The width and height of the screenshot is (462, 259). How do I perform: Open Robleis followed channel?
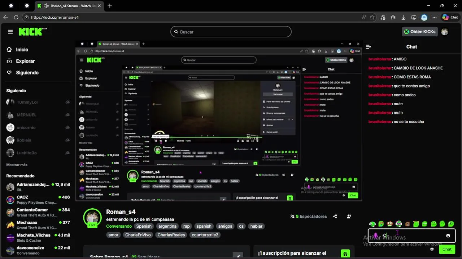(x=38, y=140)
